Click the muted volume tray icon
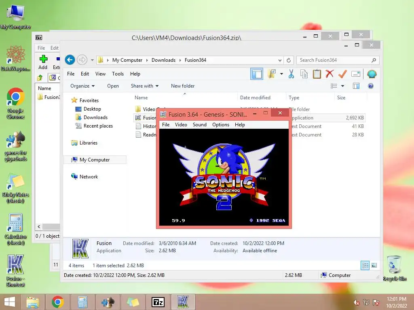 tap(357, 302)
